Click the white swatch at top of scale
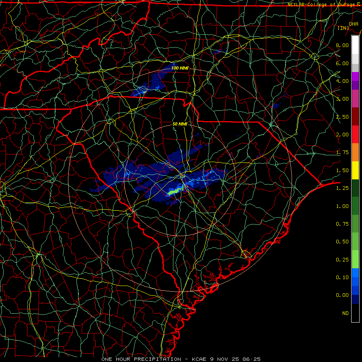The width and height of the screenshot is (362, 362). point(355,45)
